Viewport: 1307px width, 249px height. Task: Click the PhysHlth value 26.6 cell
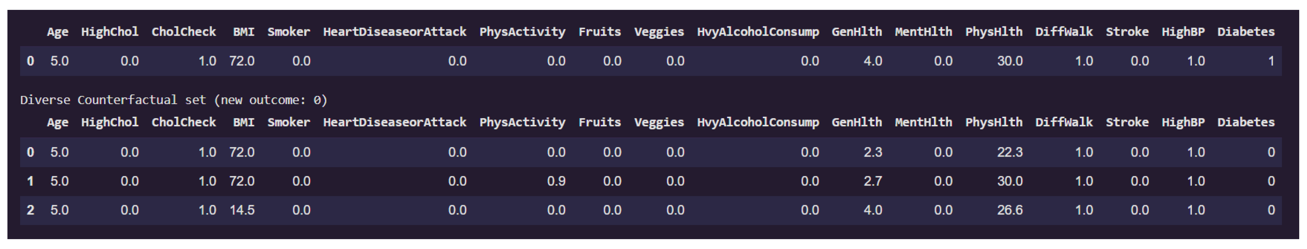pos(1009,210)
